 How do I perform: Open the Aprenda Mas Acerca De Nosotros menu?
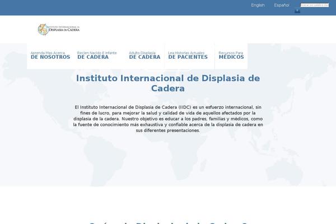[x=50, y=55]
